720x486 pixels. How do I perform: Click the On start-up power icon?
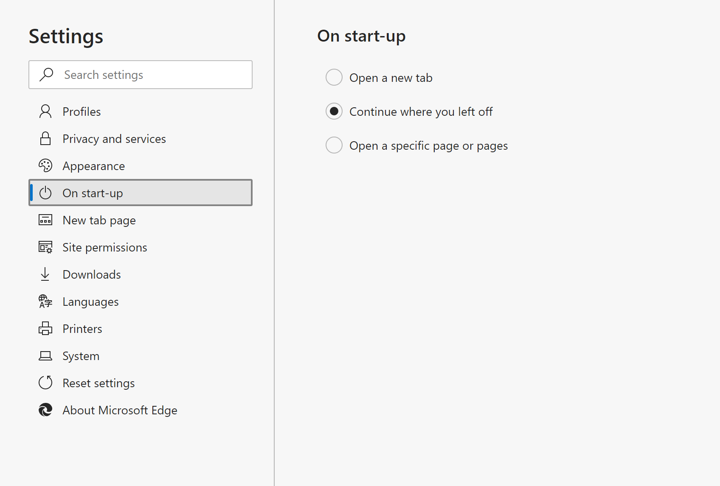(45, 193)
